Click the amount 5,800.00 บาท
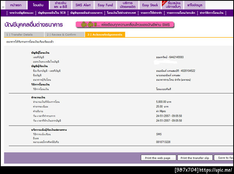The height and width of the screenshot is (174, 234). pos(164,102)
